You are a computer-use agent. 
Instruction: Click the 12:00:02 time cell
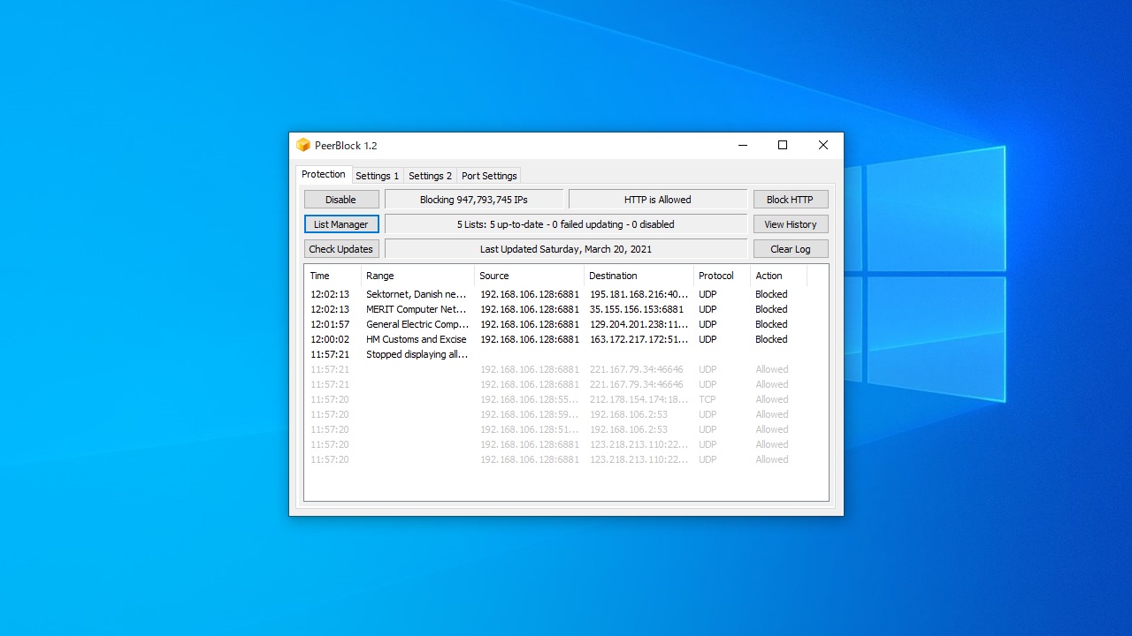point(330,339)
